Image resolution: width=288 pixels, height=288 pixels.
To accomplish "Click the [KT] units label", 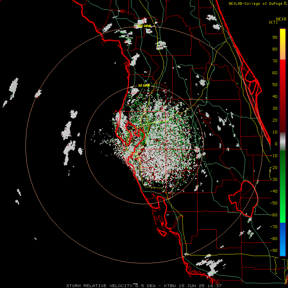I will [x=273, y=22].
